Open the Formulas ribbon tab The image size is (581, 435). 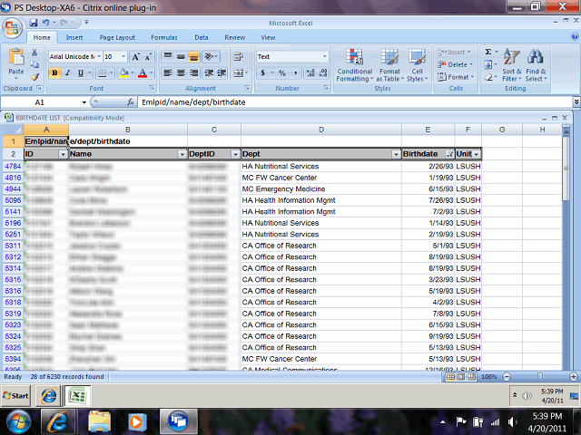coord(163,37)
